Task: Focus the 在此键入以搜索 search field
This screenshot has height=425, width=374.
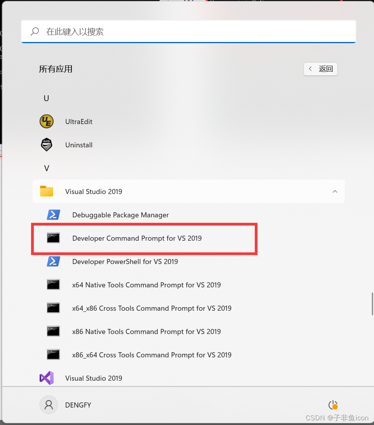Action: click(x=188, y=31)
